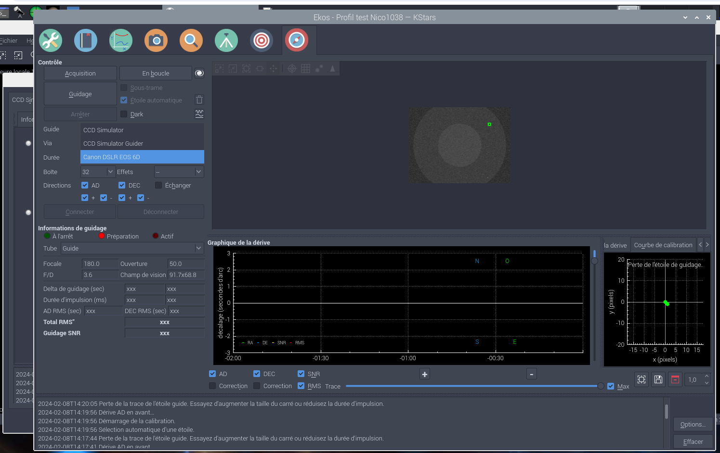Screen dimensions: 720x453
Task: Open the Boîte size dropdown
Action: tap(98, 172)
